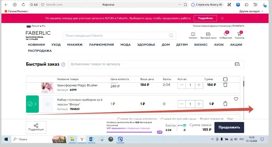
Task: Open the Корзина cart icon
Action: (x=239, y=35)
